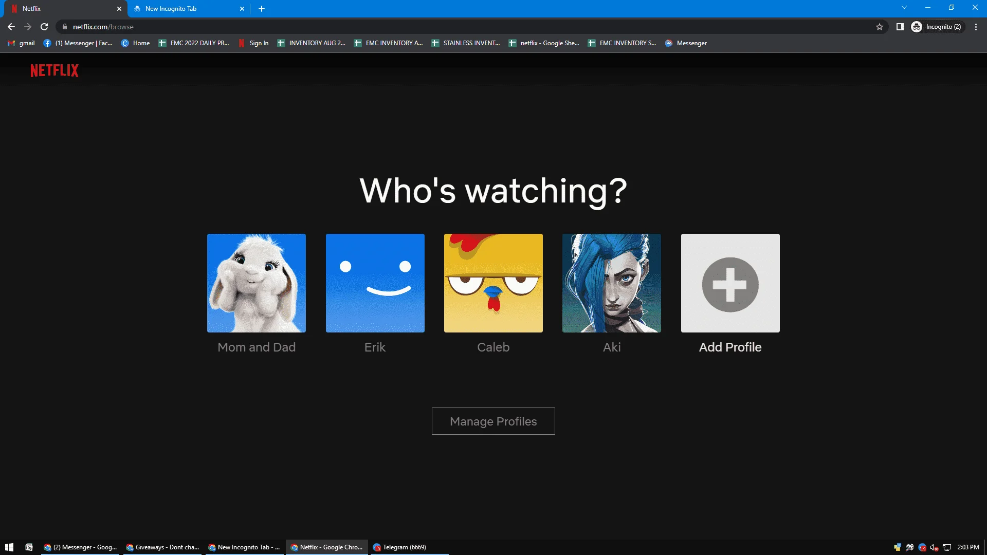Screen dimensions: 987x555
Task: Switch to the New Incognito Tab
Action: 188,9
